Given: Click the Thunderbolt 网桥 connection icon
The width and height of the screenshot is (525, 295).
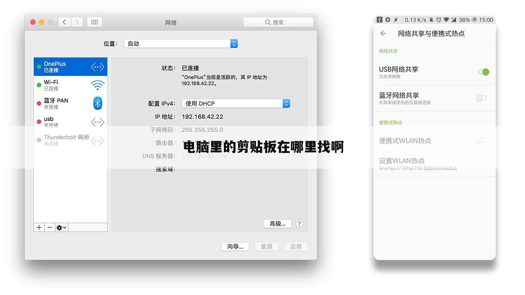Looking at the screenshot, I should tap(97, 140).
